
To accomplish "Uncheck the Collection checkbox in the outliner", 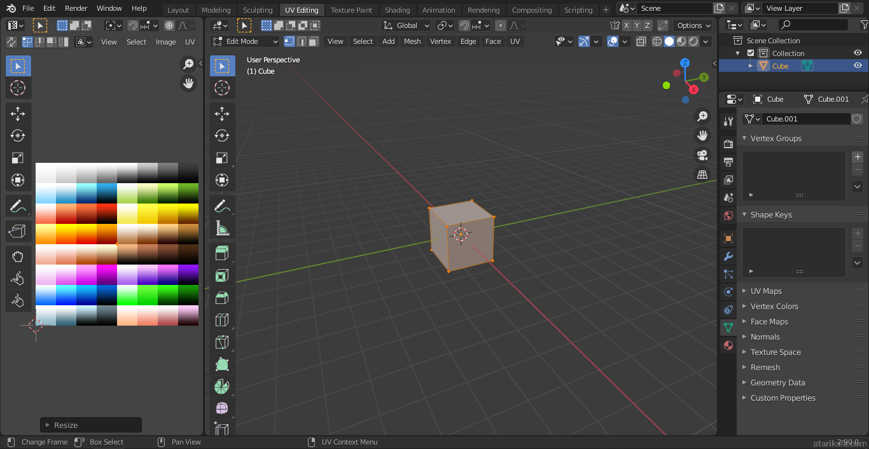I will point(751,53).
